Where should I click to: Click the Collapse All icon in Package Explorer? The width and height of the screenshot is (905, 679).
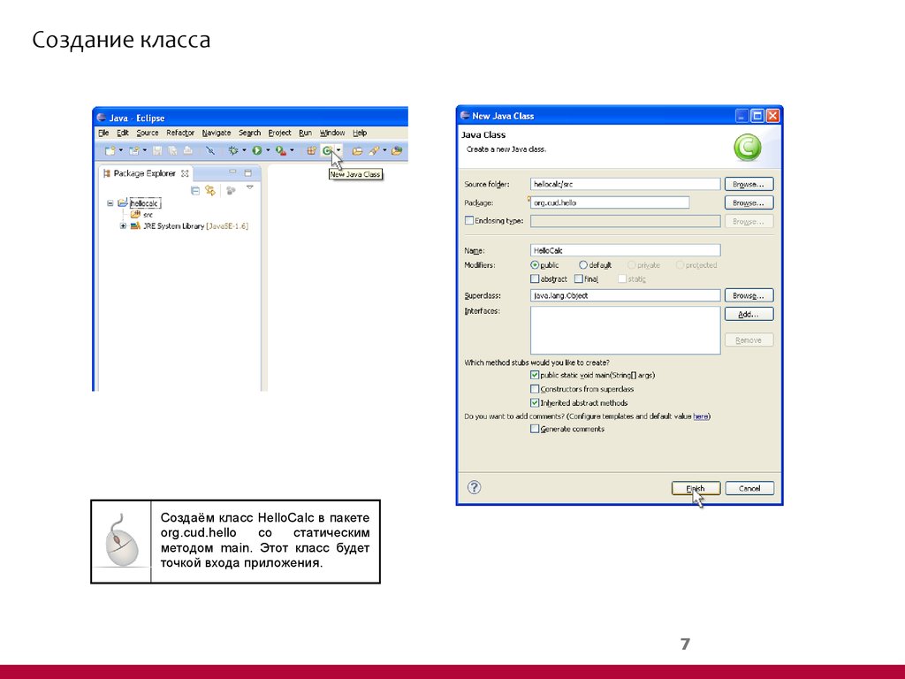pyautogui.click(x=195, y=190)
